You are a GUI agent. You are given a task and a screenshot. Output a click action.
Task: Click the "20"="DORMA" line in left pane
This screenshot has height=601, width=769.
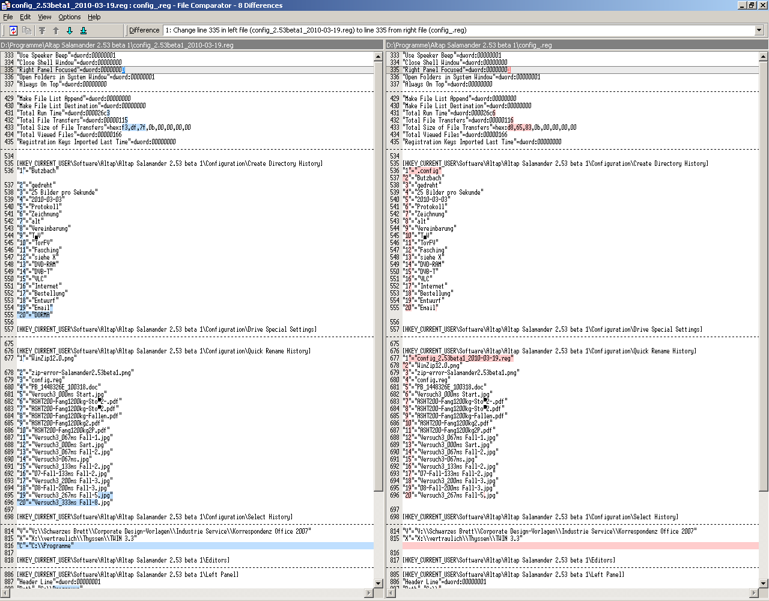[35, 315]
